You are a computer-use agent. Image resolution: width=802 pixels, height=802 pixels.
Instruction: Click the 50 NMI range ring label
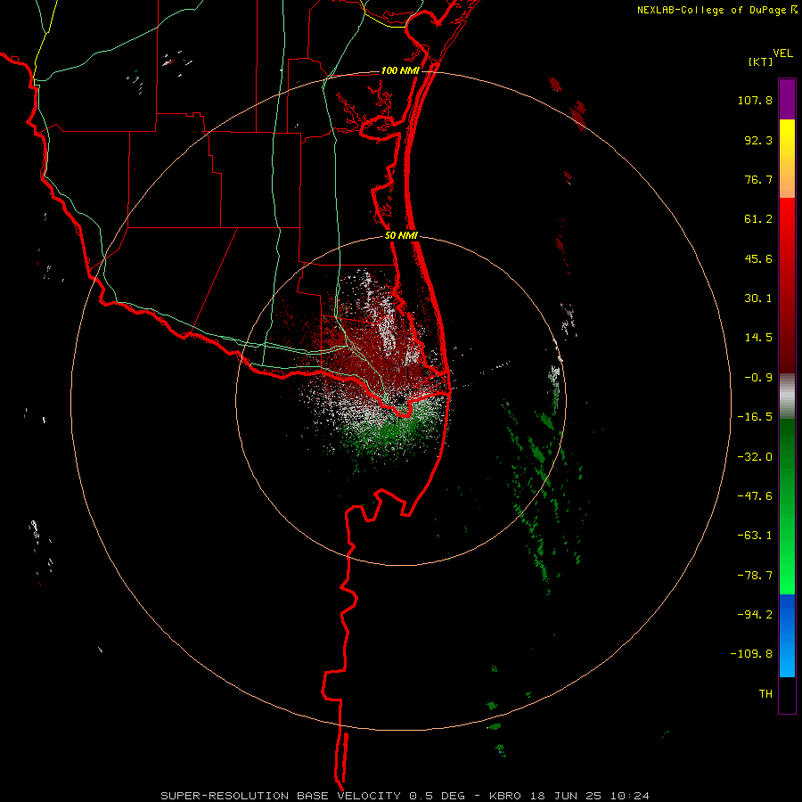[401, 235]
